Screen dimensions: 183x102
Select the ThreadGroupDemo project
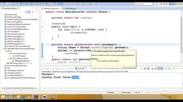pyautogui.click(x=14, y=73)
